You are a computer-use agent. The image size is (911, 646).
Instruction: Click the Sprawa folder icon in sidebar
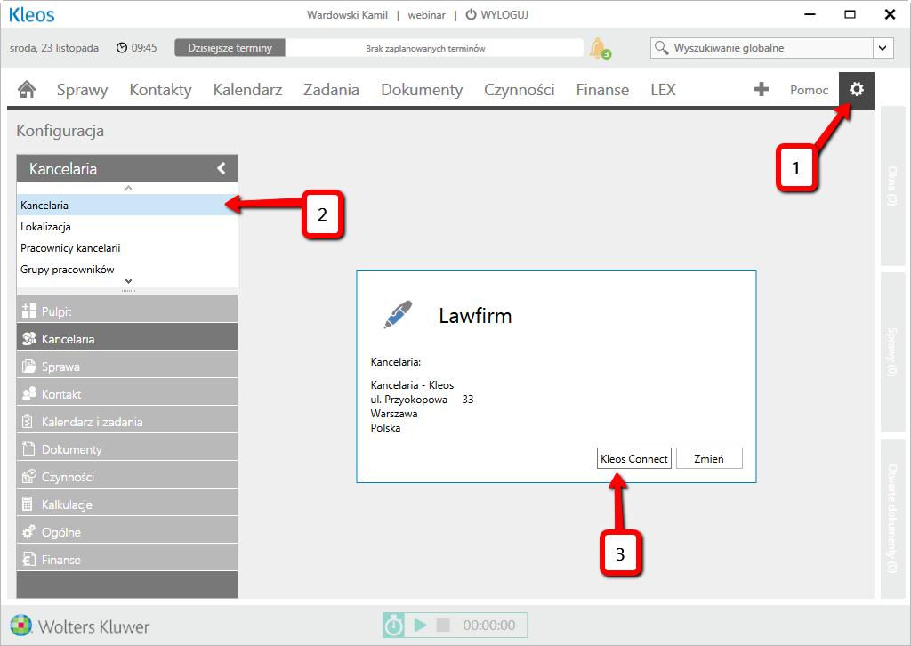(x=29, y=367)
